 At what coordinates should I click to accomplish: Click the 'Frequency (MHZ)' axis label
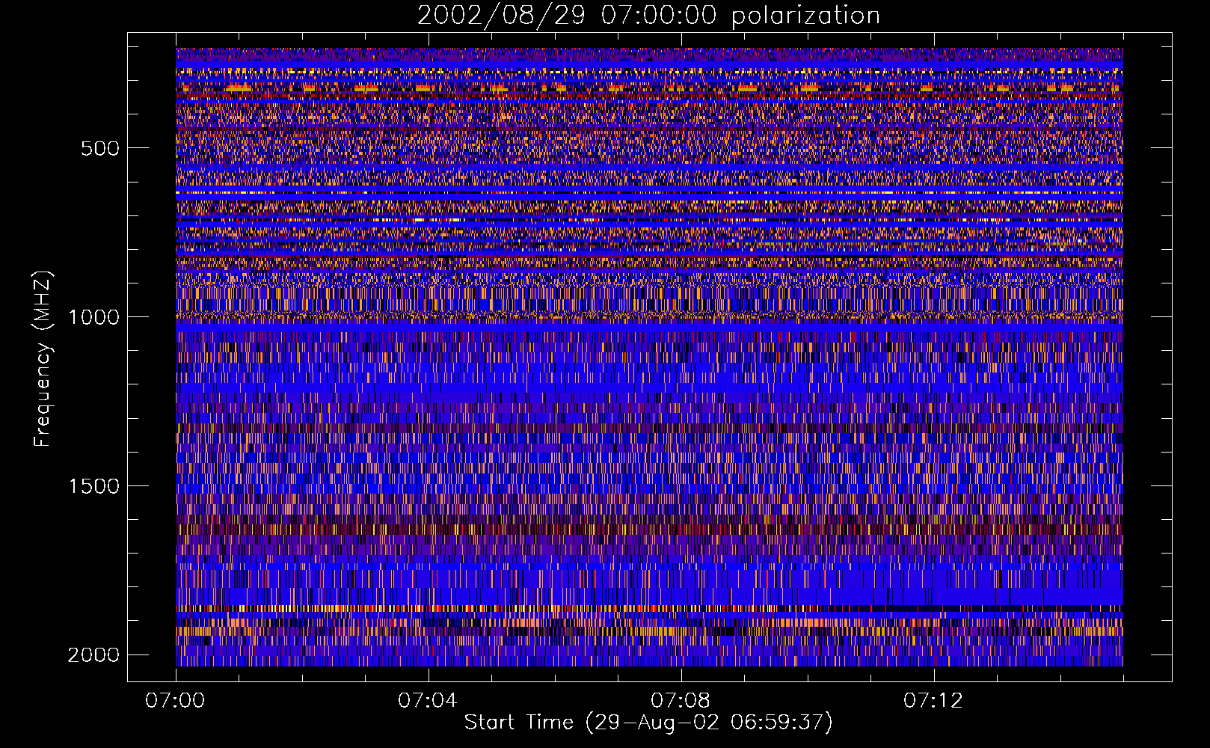point(43,359)
